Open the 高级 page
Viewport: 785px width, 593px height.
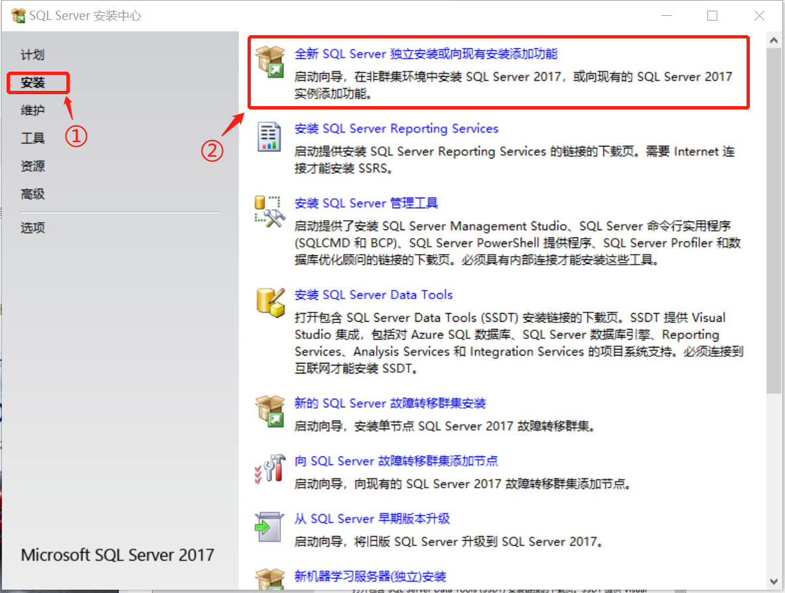click(33, 194)
